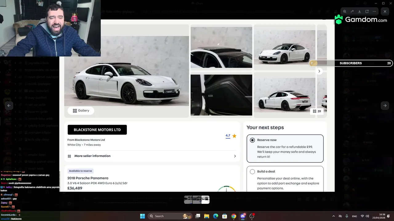Click the Your next steps heading
Viewport: 394px width, 221px height.
pos(265,127)
